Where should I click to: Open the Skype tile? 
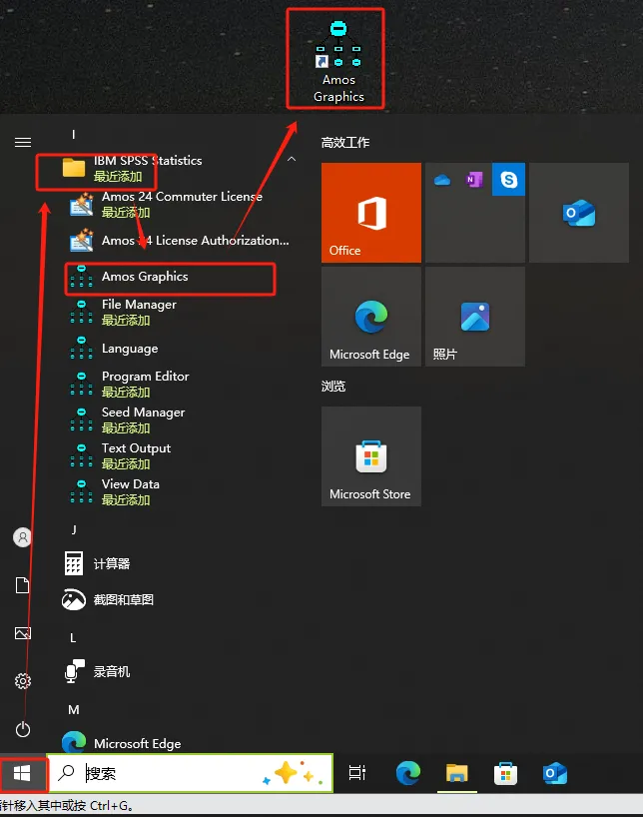508,179
